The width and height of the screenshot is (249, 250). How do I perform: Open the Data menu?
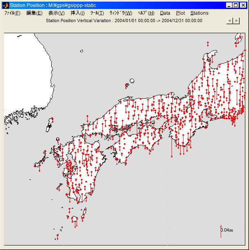pyautogui.click(x=165, y=13)
